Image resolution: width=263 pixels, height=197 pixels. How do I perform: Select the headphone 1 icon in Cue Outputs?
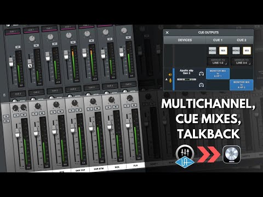[x=201, y=74]
